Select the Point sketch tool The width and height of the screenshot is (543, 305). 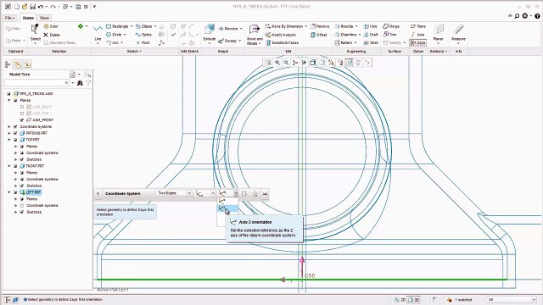click(x=143, y=43)
